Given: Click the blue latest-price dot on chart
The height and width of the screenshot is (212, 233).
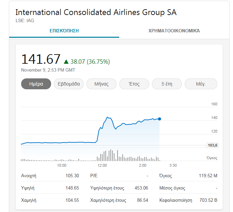Looking at the screenshot, I should point(159,119).
